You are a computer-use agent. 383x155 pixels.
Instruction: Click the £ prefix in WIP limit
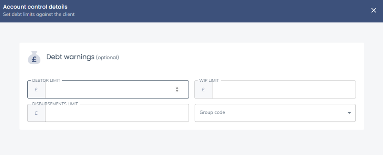click(203, 90)
